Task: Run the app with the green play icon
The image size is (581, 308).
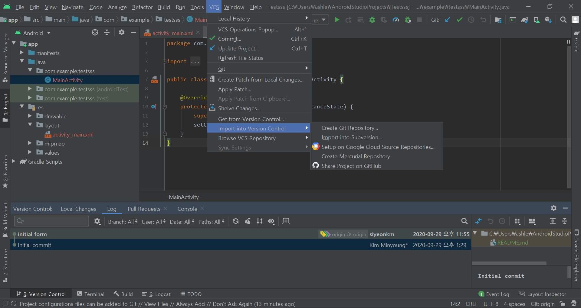Action: (x=337, y=20)
